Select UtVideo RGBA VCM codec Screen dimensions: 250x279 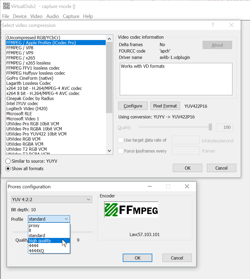(56, 144)
